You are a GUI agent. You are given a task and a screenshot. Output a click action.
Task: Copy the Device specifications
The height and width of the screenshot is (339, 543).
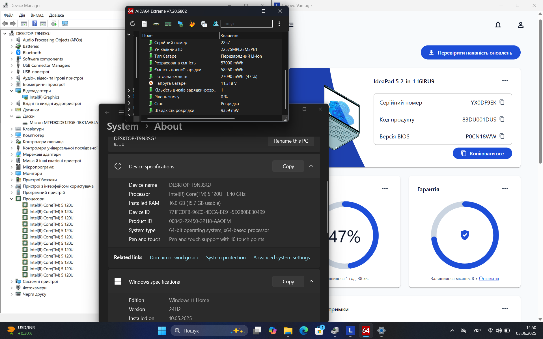pos(288,166)
